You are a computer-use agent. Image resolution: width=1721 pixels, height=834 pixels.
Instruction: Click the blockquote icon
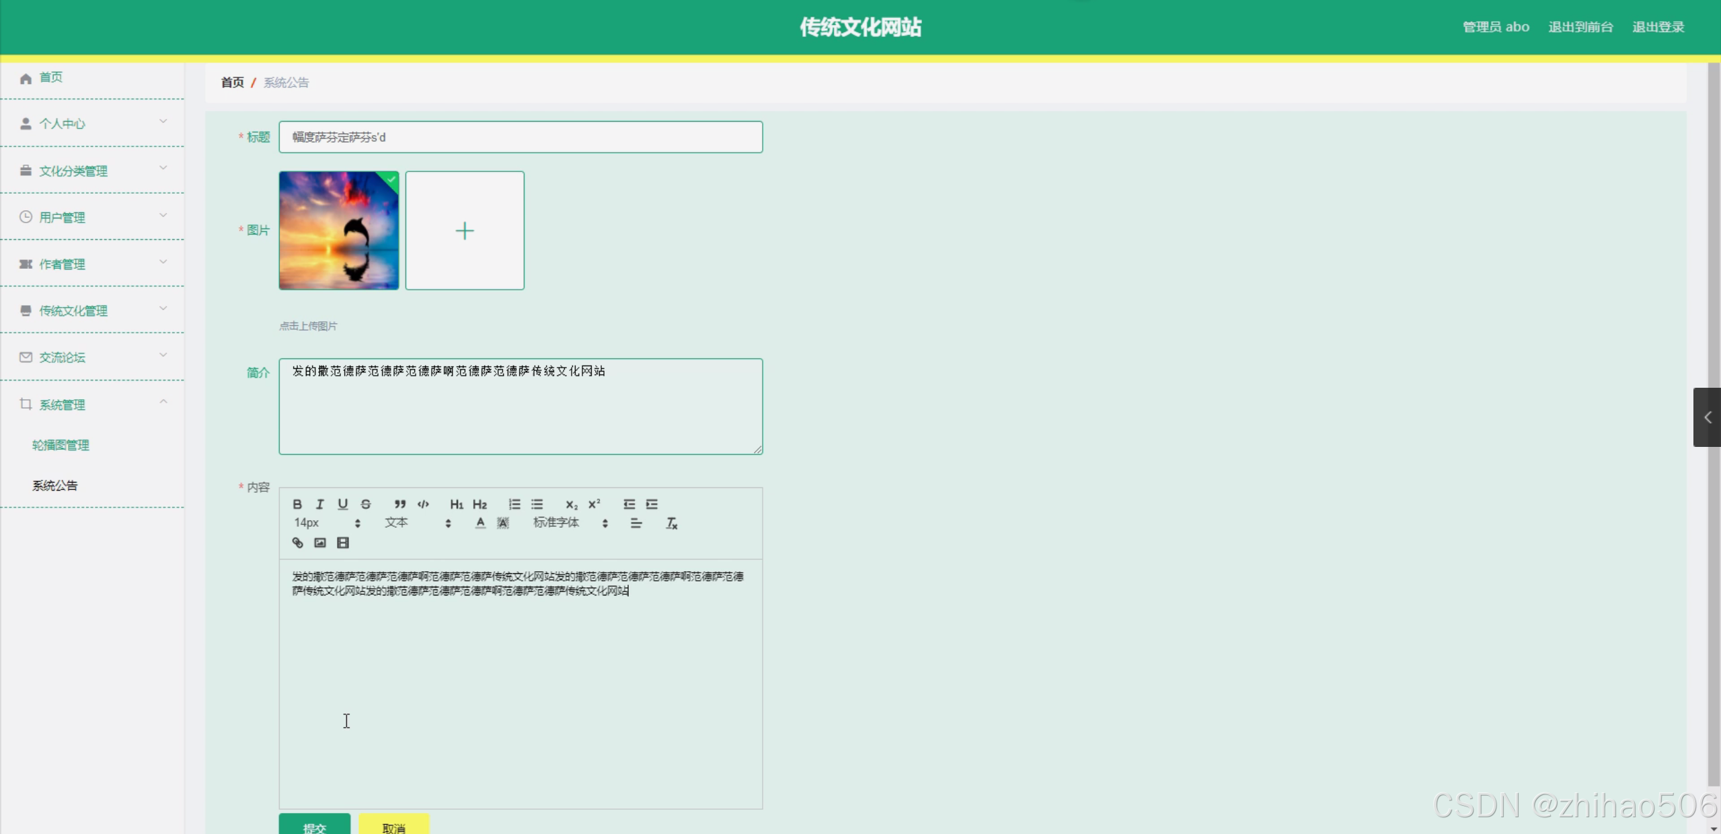coord(400,504)
